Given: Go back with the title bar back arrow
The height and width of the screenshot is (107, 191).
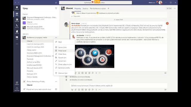Looking at the screenshot, I should (x=15, y=3).
